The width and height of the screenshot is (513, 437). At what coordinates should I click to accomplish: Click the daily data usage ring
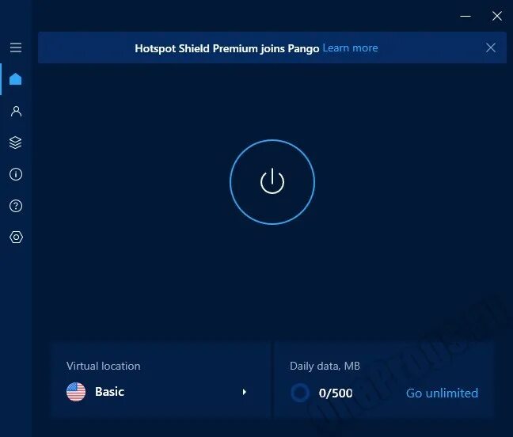pyautogui.click(x=300, y=393)
